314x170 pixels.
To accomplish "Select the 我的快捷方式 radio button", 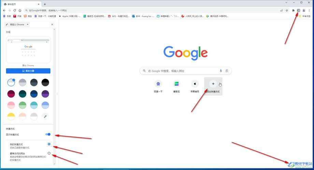I will pos(49,144).
